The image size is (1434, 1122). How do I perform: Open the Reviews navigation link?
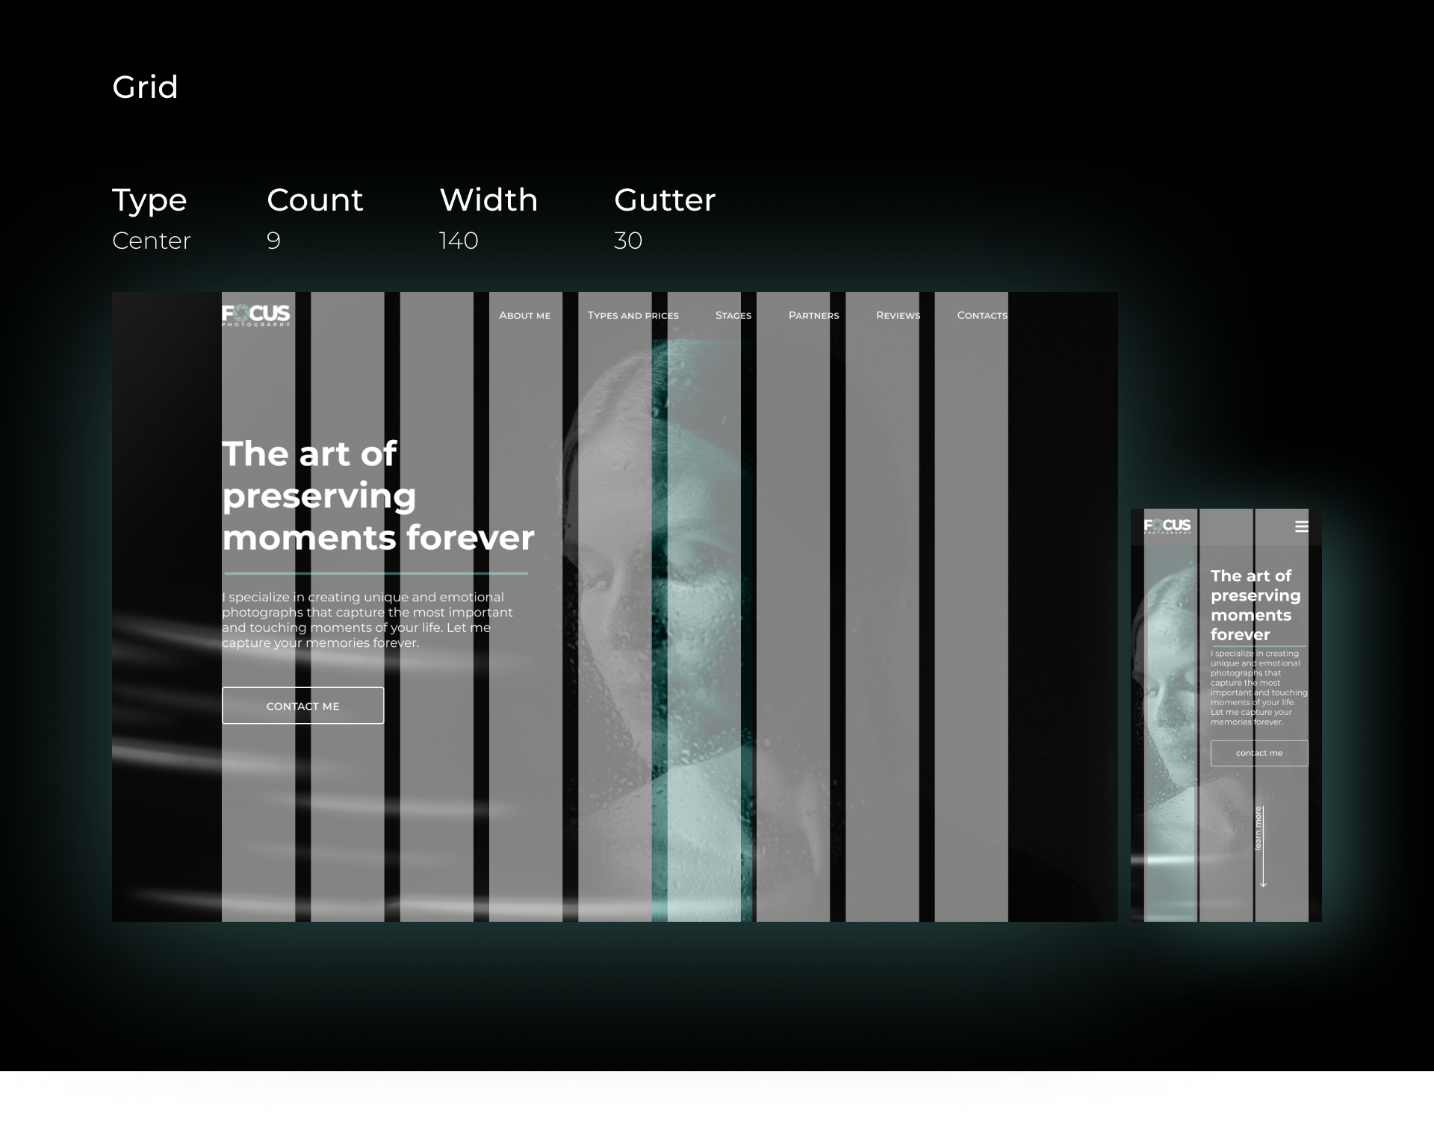pyautogui.click(x=898, y=315)
